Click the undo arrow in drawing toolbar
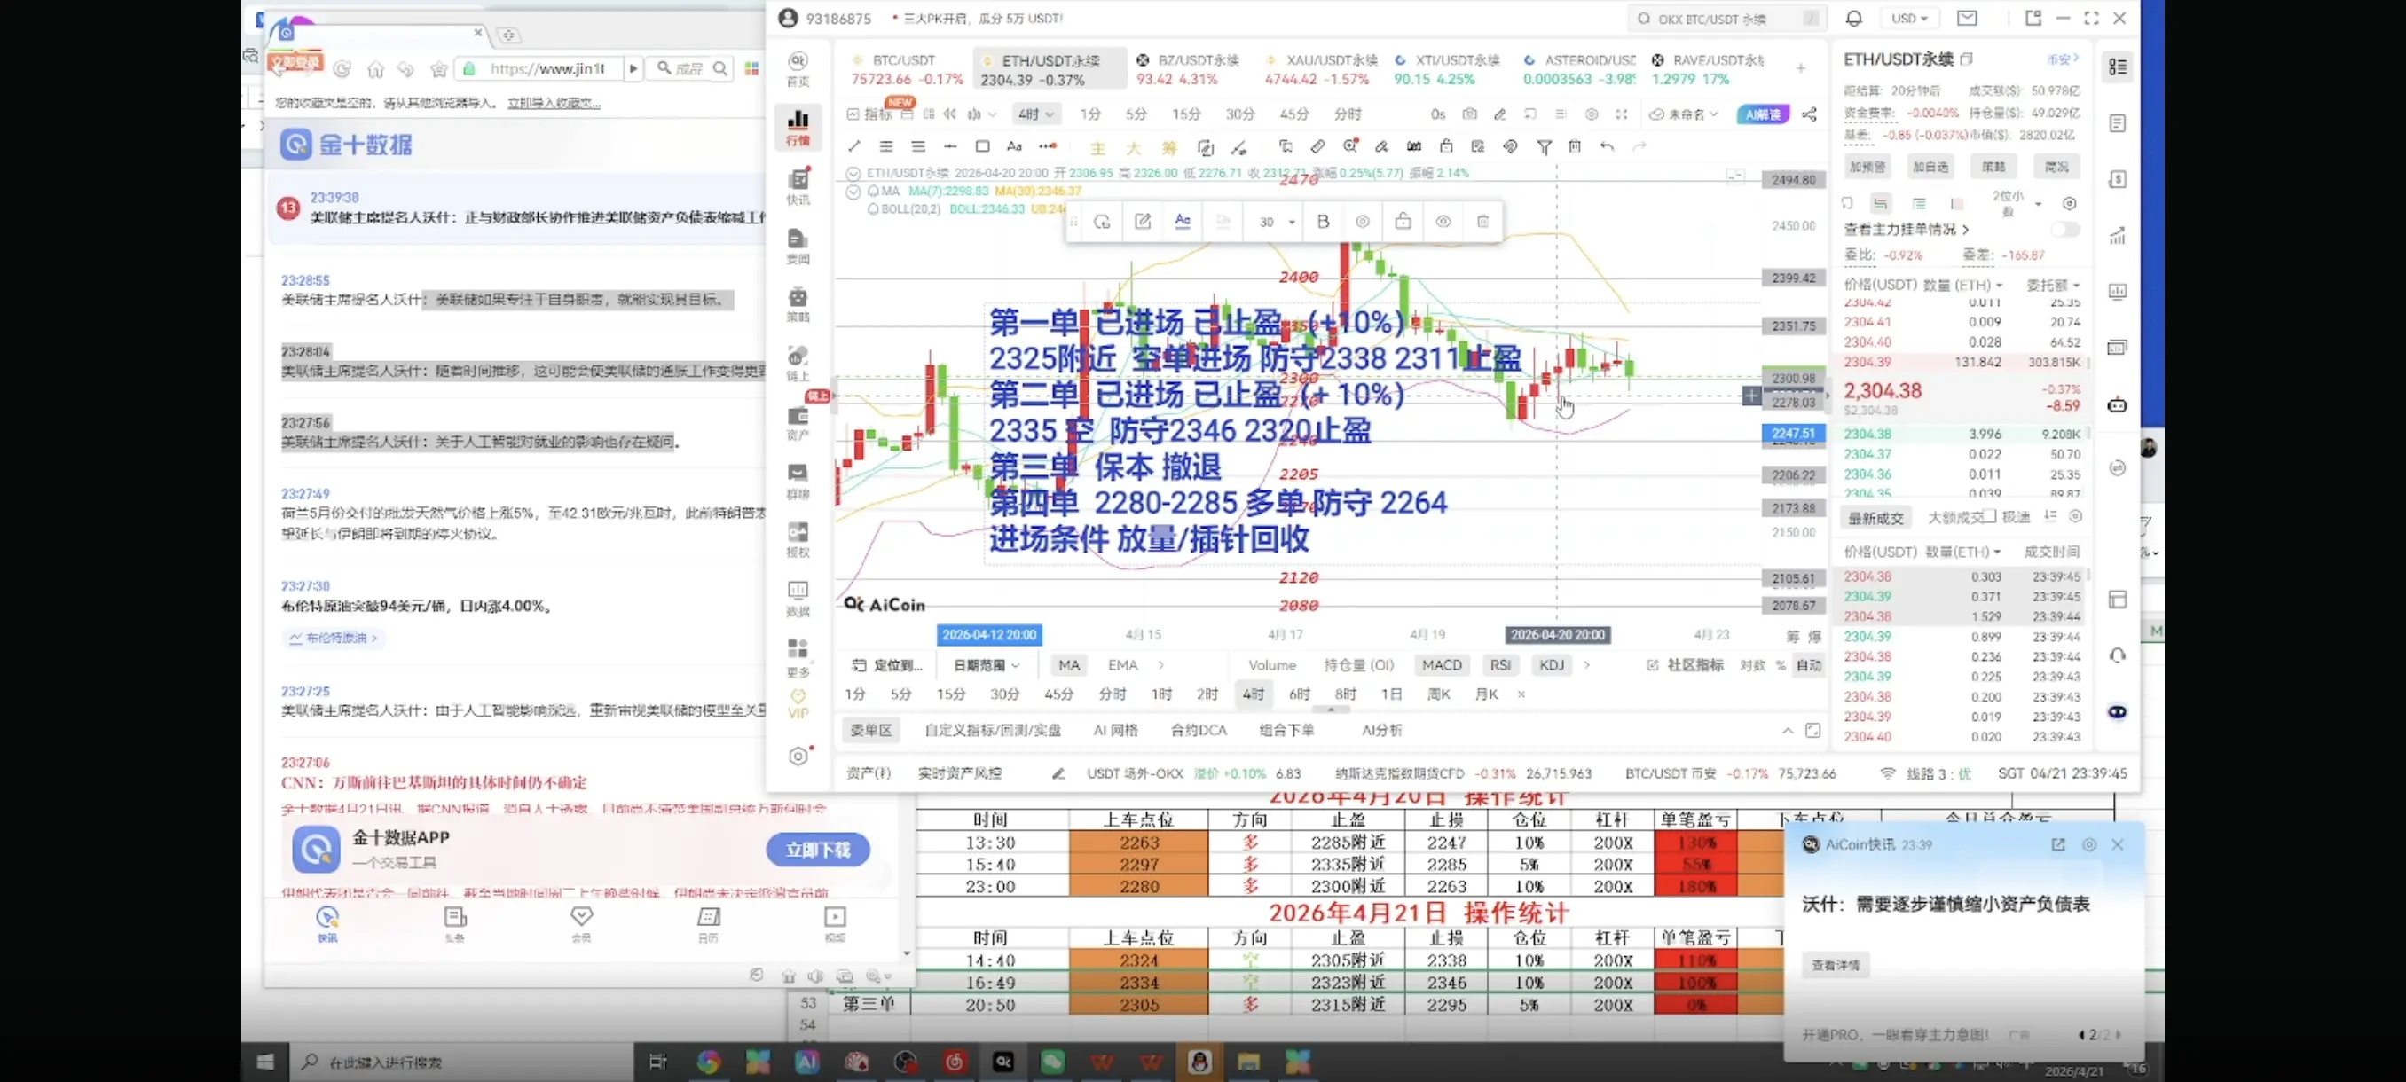 pyautogui.click(x=1607, y=146)
